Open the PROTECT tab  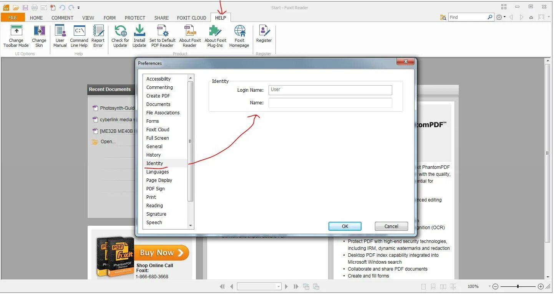[135, 18]
